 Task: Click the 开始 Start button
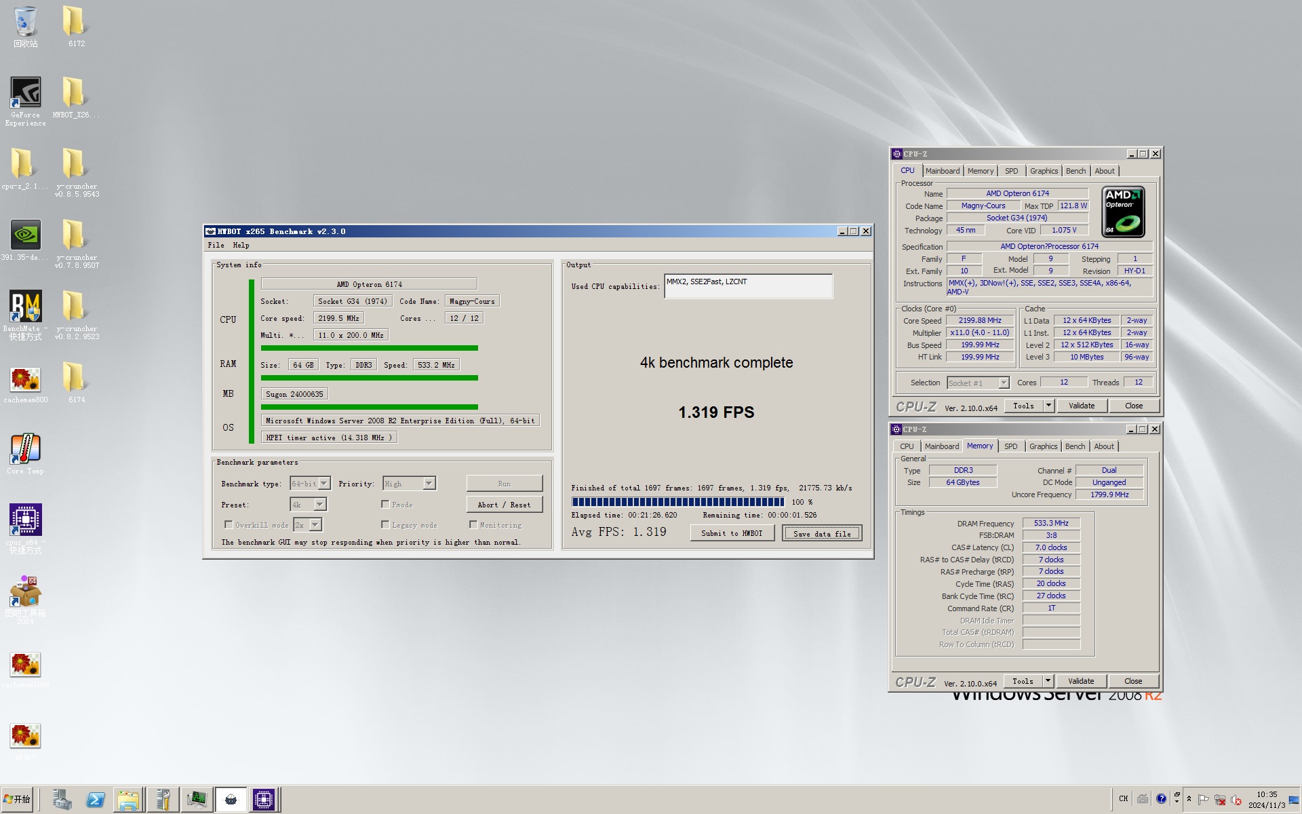[18, 800]
